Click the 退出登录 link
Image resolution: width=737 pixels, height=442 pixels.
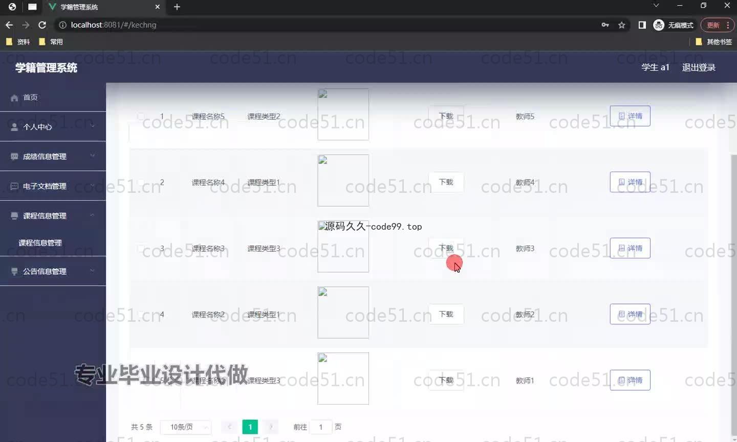pos(699,68)
